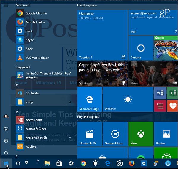Image resolution: width=178 pixels, height=169 pixels.
Task: Open the hamburger menu at top left
Action: pos(6,5)
